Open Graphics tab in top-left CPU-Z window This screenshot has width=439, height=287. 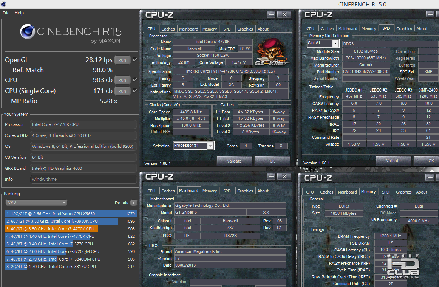click(245, 29)
